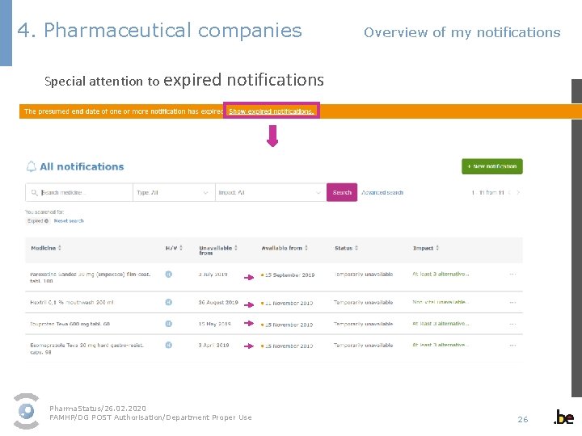Click the green New notification button
This screenshot has height=436, width=582.
pos(492,166)
